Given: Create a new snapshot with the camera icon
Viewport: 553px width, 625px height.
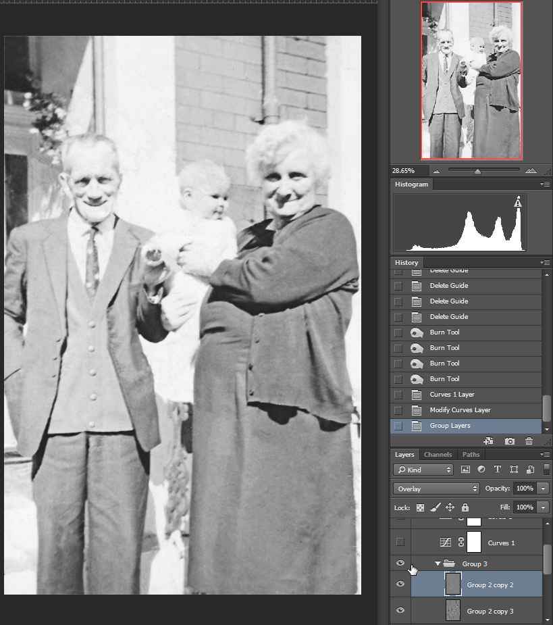Looking at the screenshot, I should tap(510, 441).
